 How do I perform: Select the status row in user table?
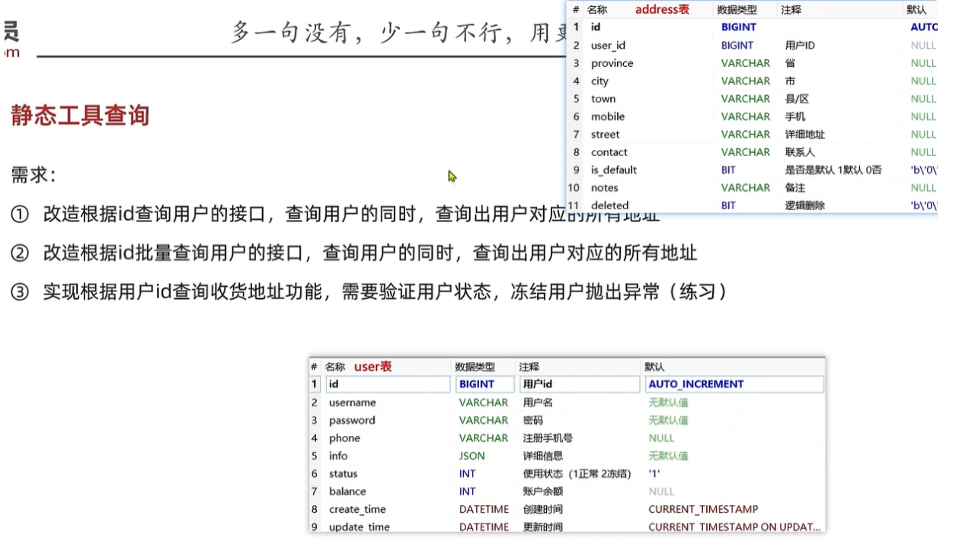coord(343,473)
